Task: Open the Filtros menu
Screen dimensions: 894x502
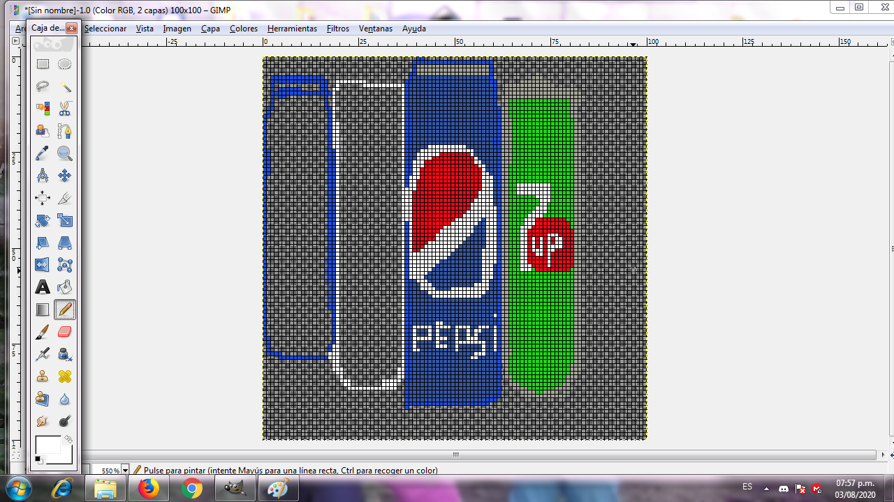Action: (338, 29)
